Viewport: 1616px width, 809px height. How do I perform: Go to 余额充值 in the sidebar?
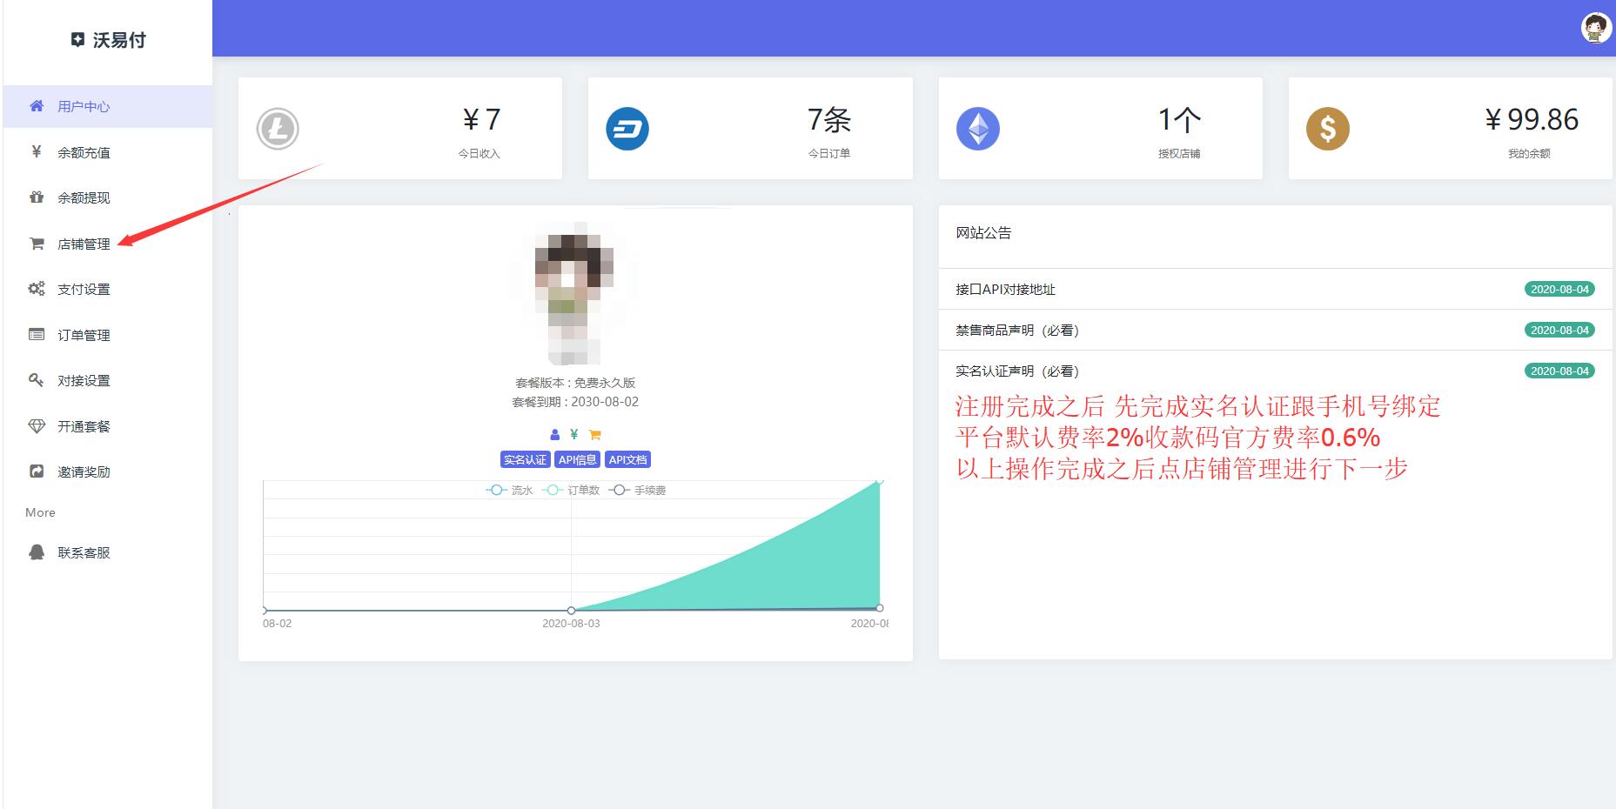84,153
